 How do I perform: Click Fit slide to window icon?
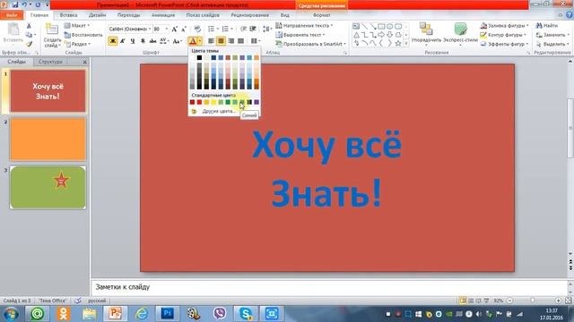click(568, 301)
